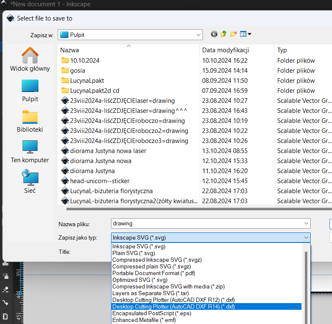Select Inkscape connector tool in toolbox
This screenshot has width=332, height=324.
click(x=5, y=303)
